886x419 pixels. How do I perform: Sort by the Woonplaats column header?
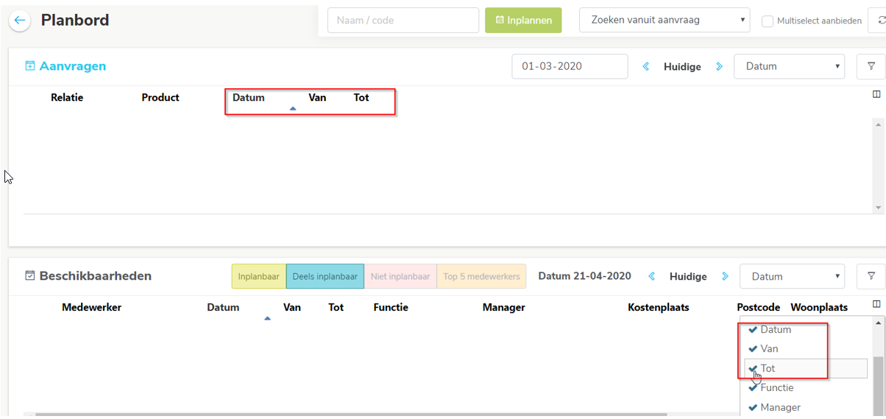coord(819,307)
